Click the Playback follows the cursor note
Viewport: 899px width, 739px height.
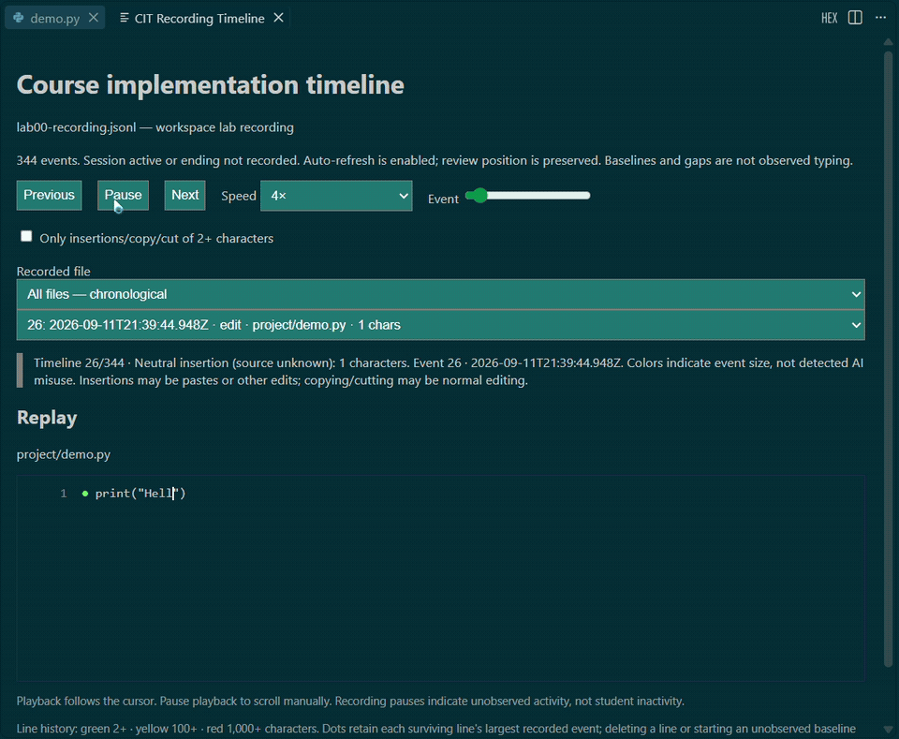tap(350, 702)
